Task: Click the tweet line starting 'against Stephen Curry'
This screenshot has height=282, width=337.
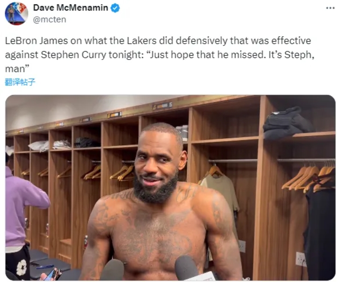Action: coord(160,55)
